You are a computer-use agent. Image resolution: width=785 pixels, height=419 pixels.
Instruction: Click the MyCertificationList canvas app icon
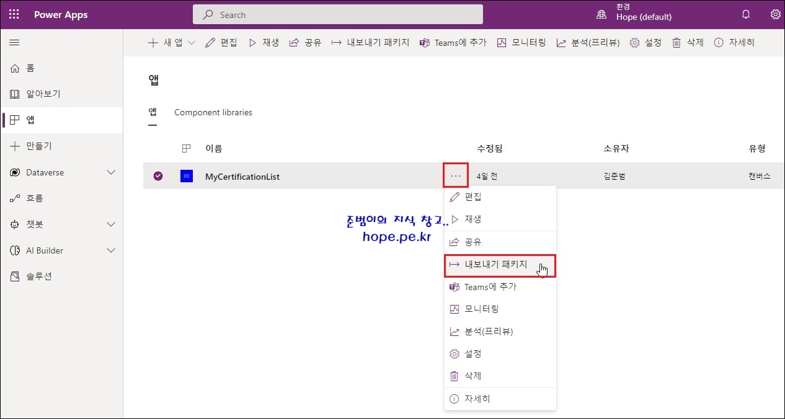coord(187,176)
